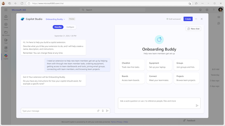Click the attach file paperclip icon
The height and width of the screenshot is (126, 225).
click(98, 111)
